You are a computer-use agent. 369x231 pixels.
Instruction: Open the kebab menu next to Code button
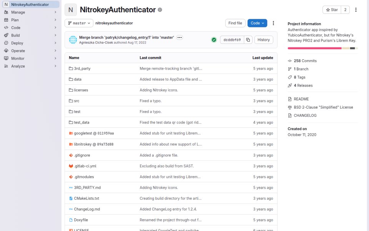pyautogui.click(x=273, y=23)
